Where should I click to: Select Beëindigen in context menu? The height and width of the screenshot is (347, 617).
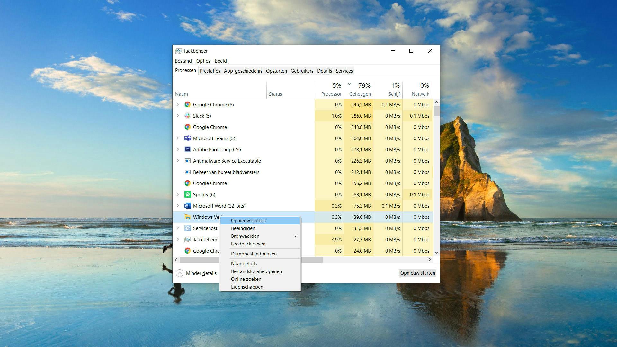point(243,228)
